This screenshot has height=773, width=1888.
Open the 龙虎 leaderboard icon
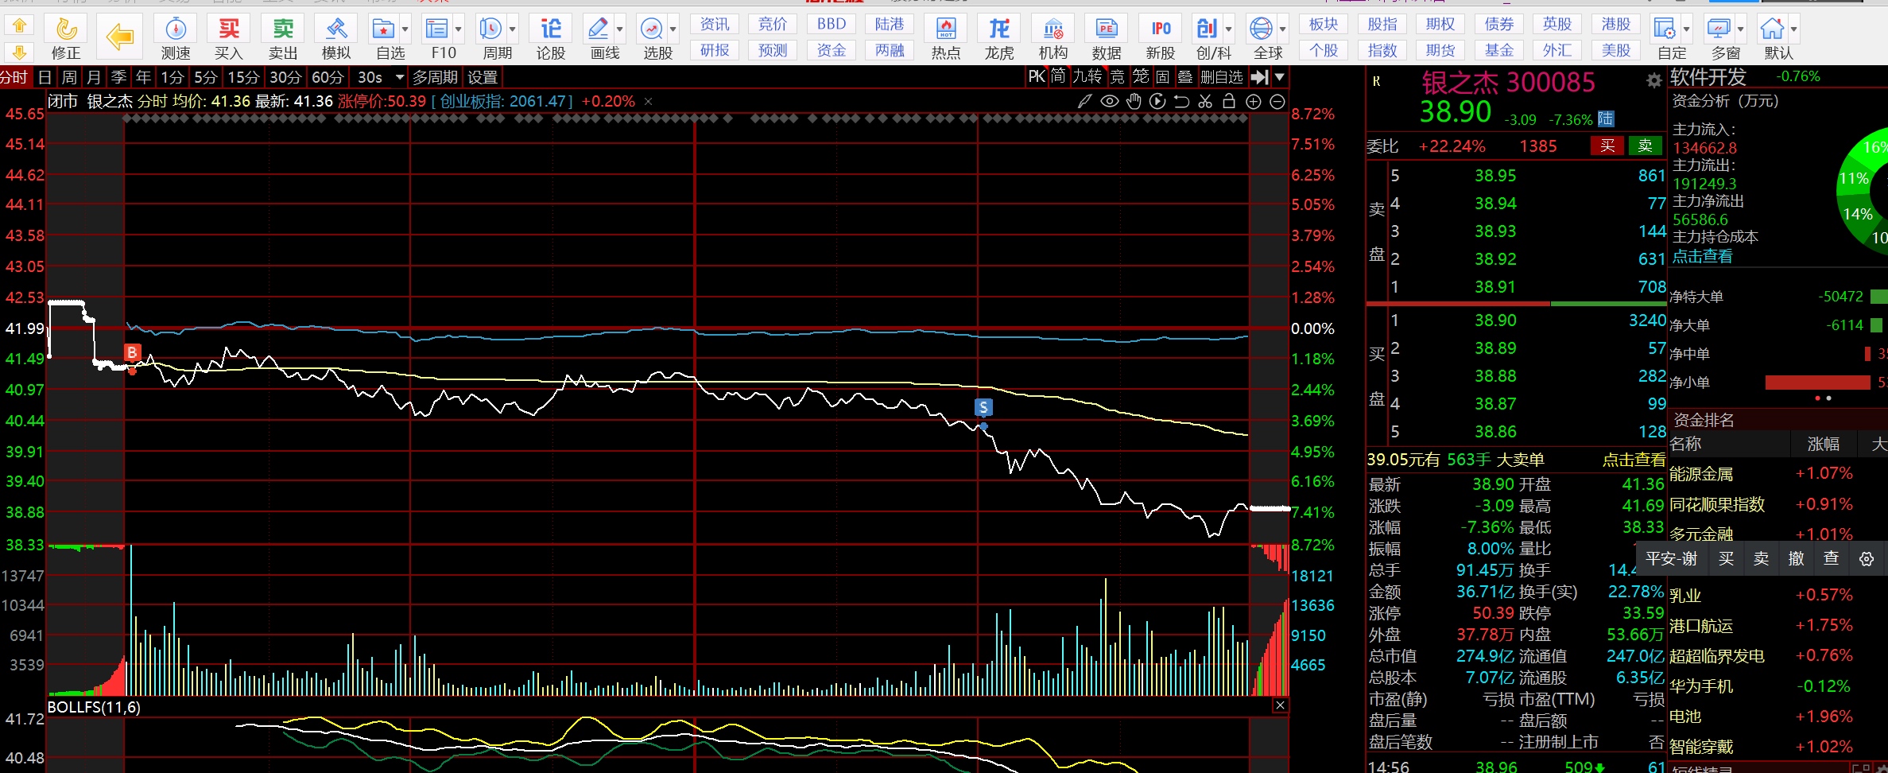click(999, 29)
